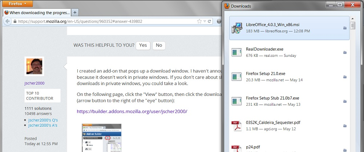Click the Firefox icon in the Downloads title bar
The width and height of the screenshot is (364, 152).
[x=227, y=6]
